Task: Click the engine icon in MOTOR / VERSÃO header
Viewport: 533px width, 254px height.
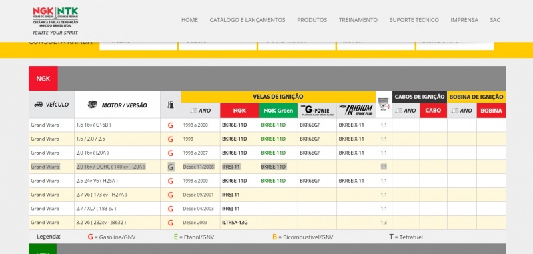Action: (x=92, y=105)
